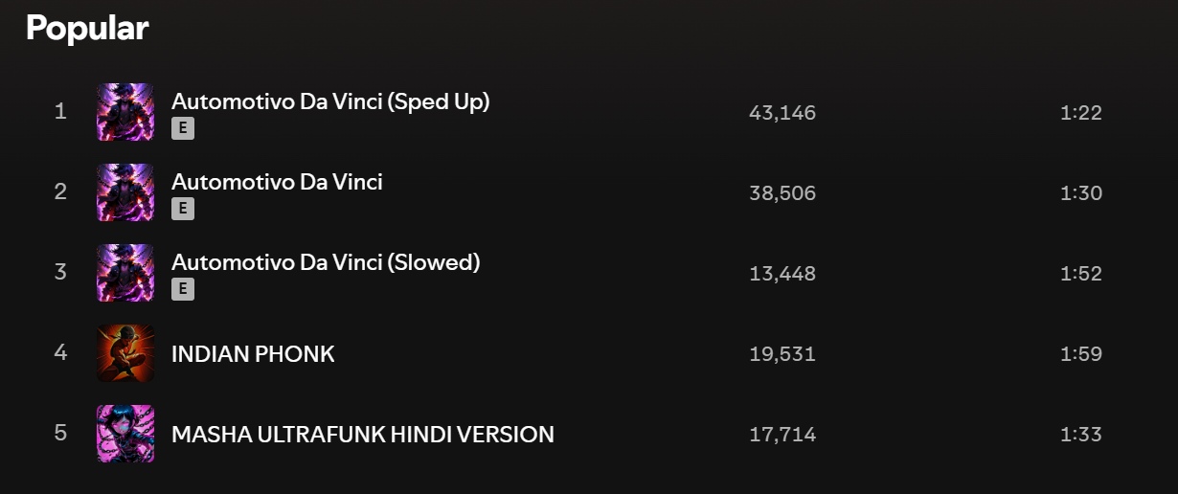
Task: Click the 1:59 duration of INDIAN PHONK
Action: pos(1081,354)
